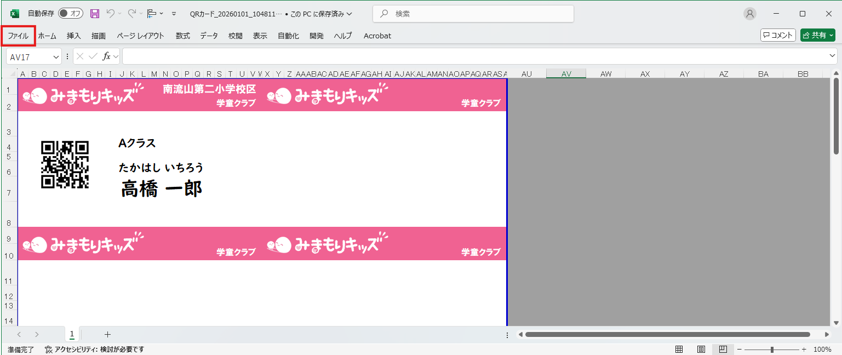Image resolution: width=842 pixels, height=355 pixels.
Task: Switch to the ページ レイアウト ribbon tab
Action: click(x=140, y=36)
